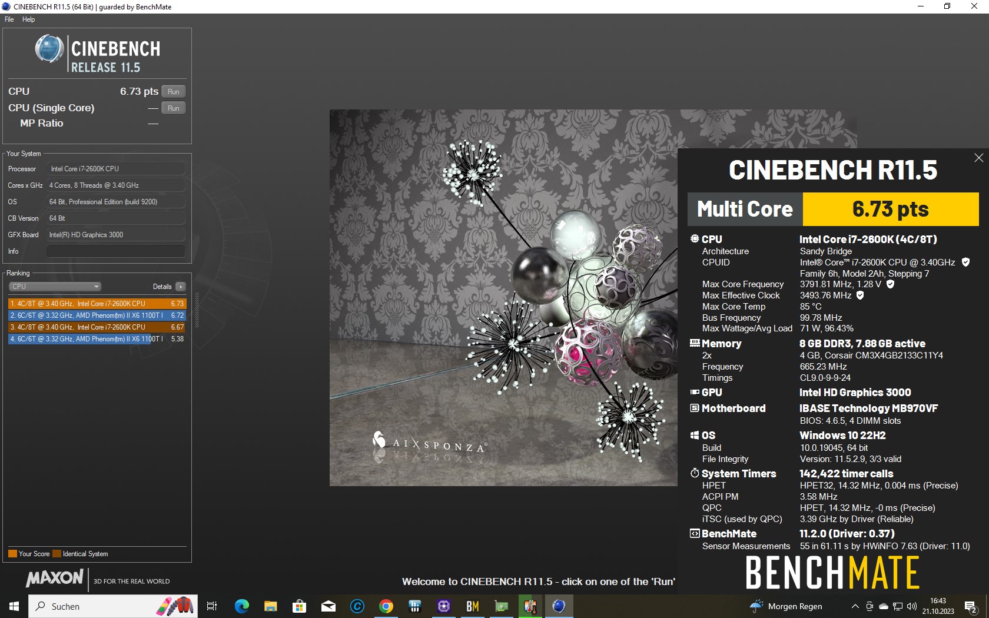
Task: Open the green graphics card taskbar app
Action: pyautogui.click(x=502, y=606)
